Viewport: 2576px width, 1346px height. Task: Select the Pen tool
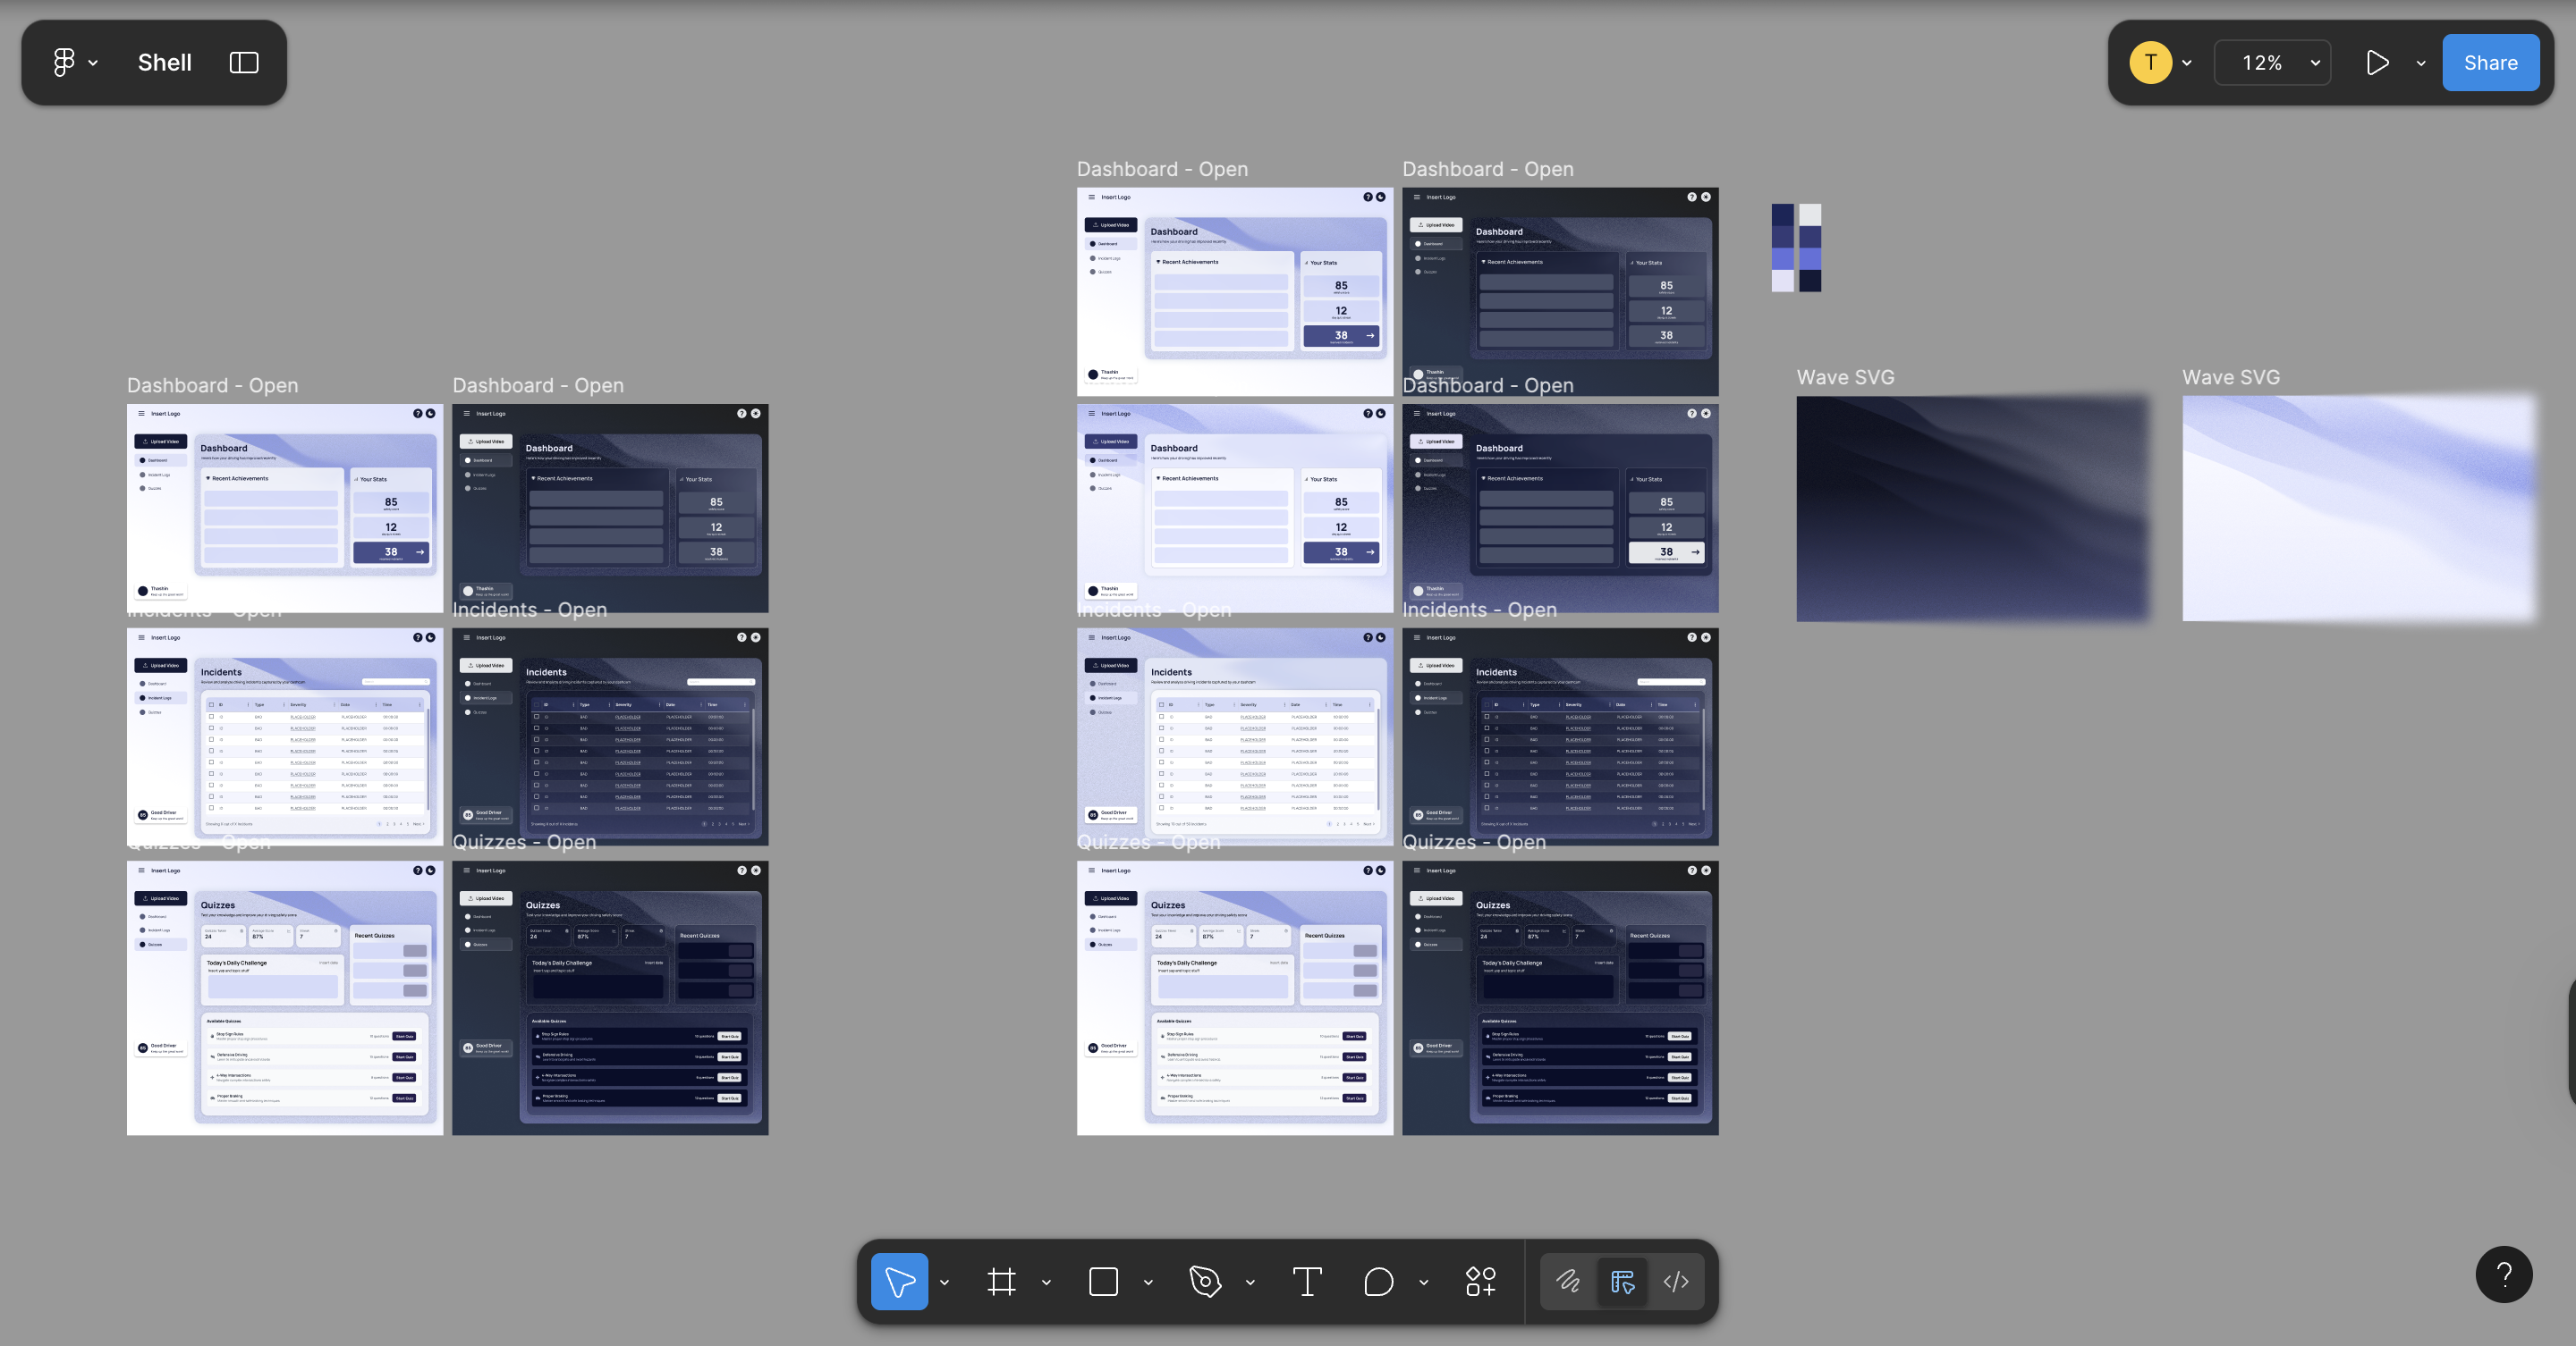click(1205, 1281)
